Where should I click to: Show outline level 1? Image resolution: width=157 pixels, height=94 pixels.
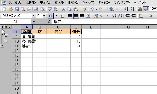(2, 27)
